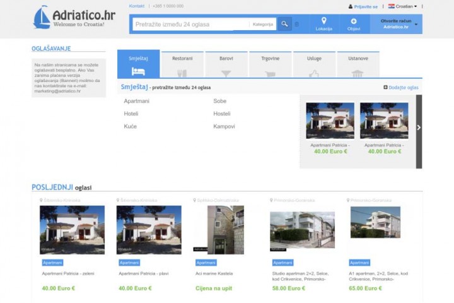Viewport: 454px width, 303px height.
Task: Click the Adriatico.hr sailboat logo
Action: pos(42,18)
